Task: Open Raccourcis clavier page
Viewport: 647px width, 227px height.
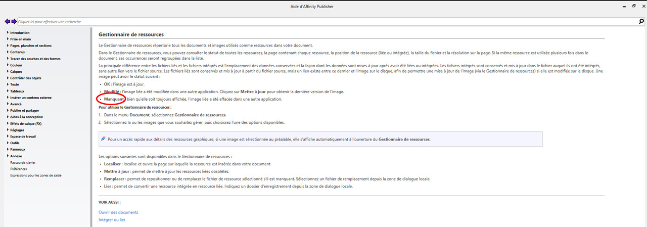Action: (23, 163)
